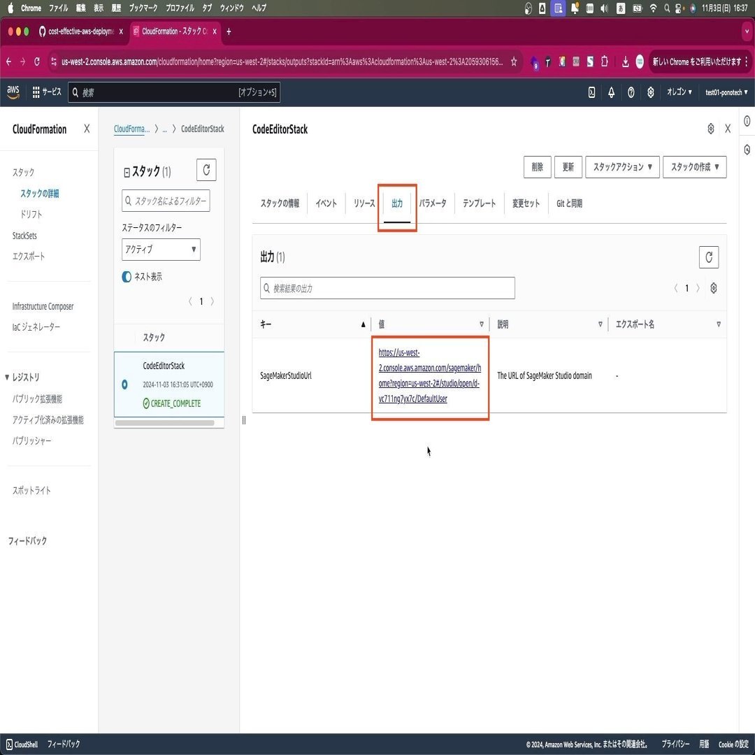The image size is (755, 755).
Task: Open the オレゴン region selector
Action: (679, 92)
